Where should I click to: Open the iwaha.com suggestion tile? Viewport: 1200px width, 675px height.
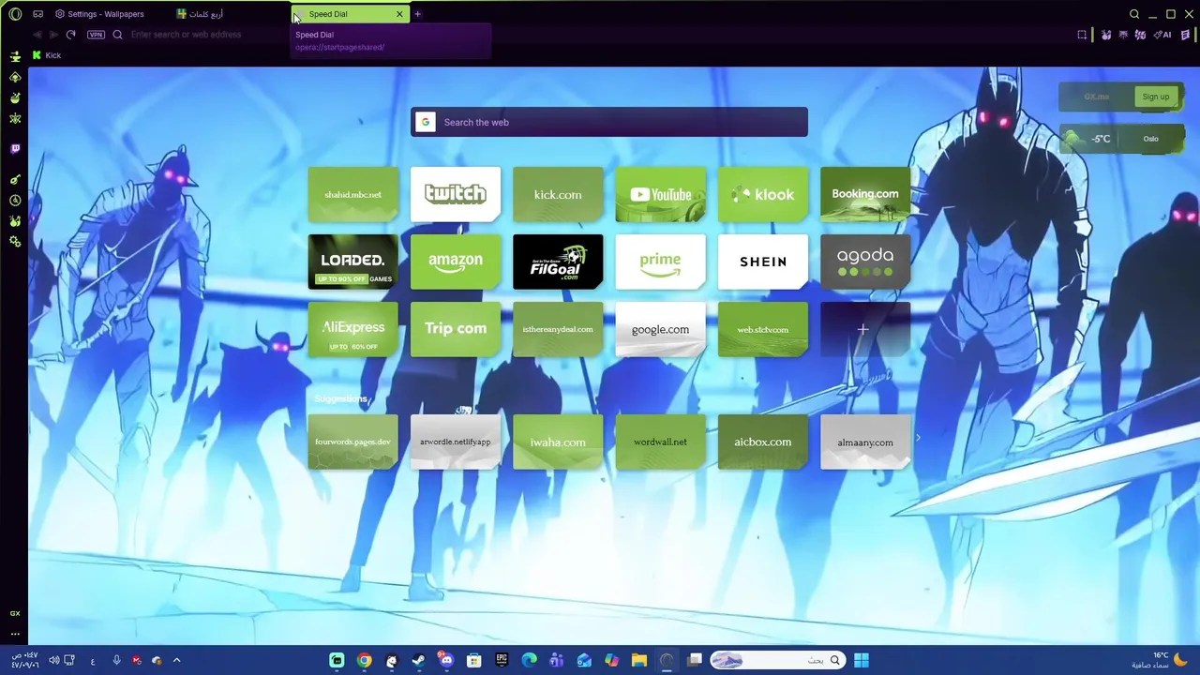point(558,442)
